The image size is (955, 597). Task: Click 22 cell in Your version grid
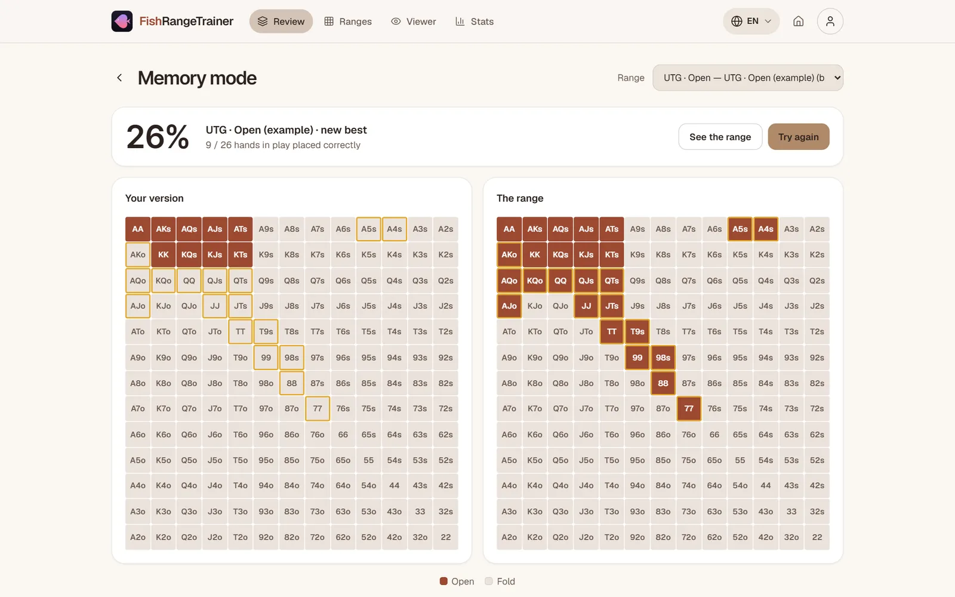pyautogui.click(x=446, y=537)
